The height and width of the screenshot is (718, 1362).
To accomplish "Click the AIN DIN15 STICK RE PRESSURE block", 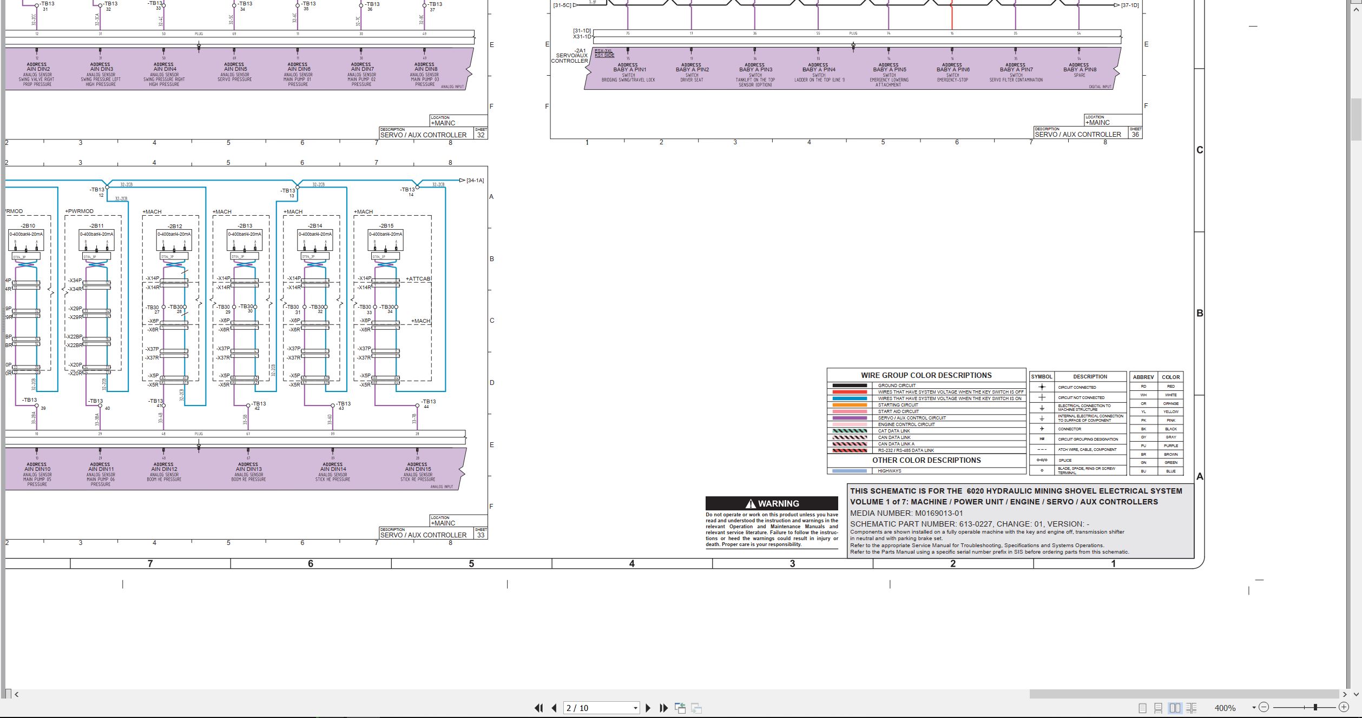I will click(x=417, y=471).
